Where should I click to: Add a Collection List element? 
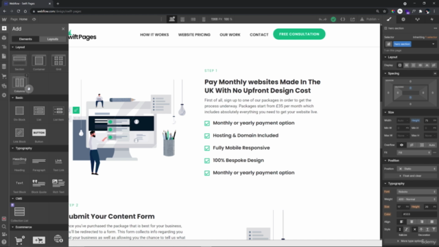click(x=19, y=214)
